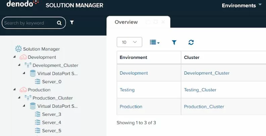266x136 pixels.
Task: Click the SOLUTION MANAGER title
Action: tap(75, 5)
